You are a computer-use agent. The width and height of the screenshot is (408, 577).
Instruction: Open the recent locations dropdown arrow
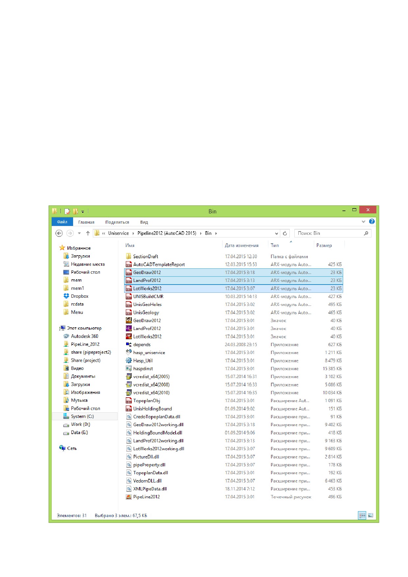tap(79, 233)
